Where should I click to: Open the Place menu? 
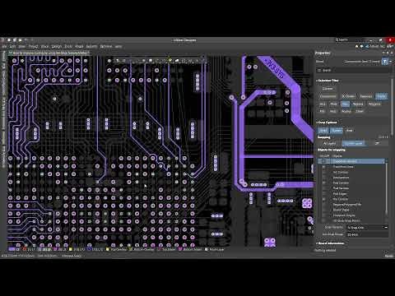coord(44,47)
